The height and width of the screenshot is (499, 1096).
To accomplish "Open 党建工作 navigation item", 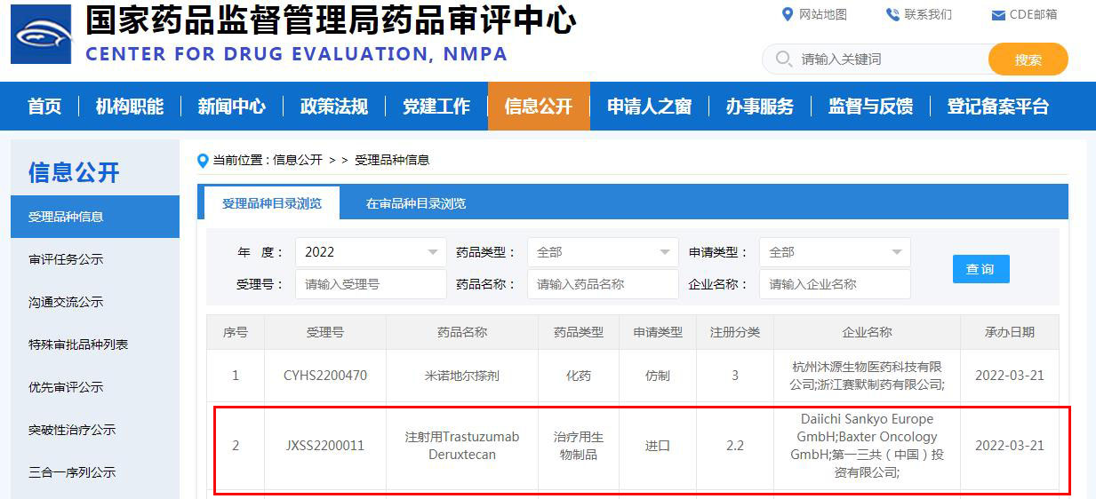I will click(436, 107).
